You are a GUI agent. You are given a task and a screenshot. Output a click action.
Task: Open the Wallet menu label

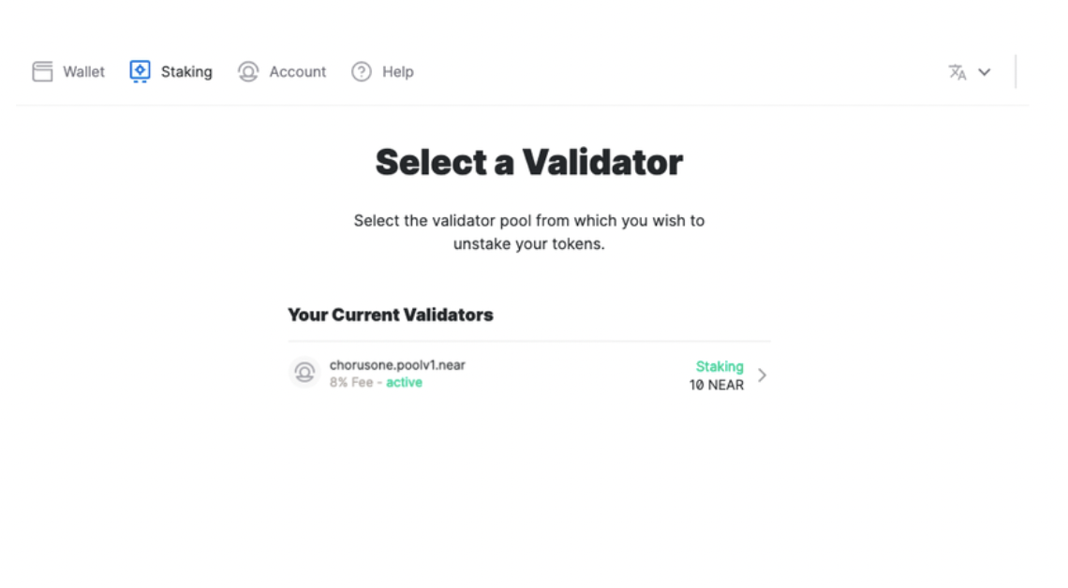(x=83, y=72)
